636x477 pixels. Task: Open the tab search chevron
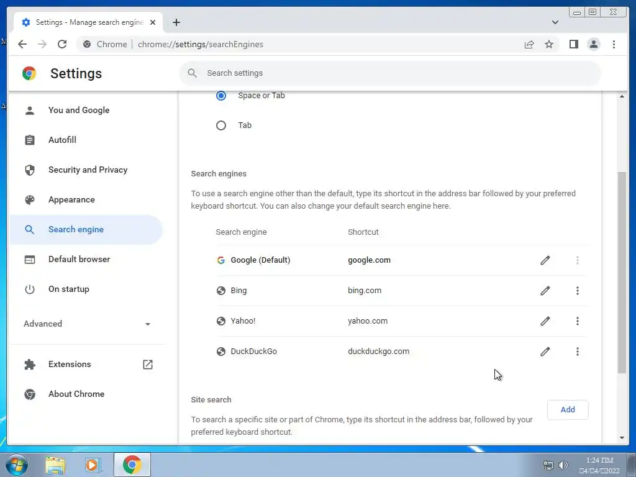pos(555,22)
